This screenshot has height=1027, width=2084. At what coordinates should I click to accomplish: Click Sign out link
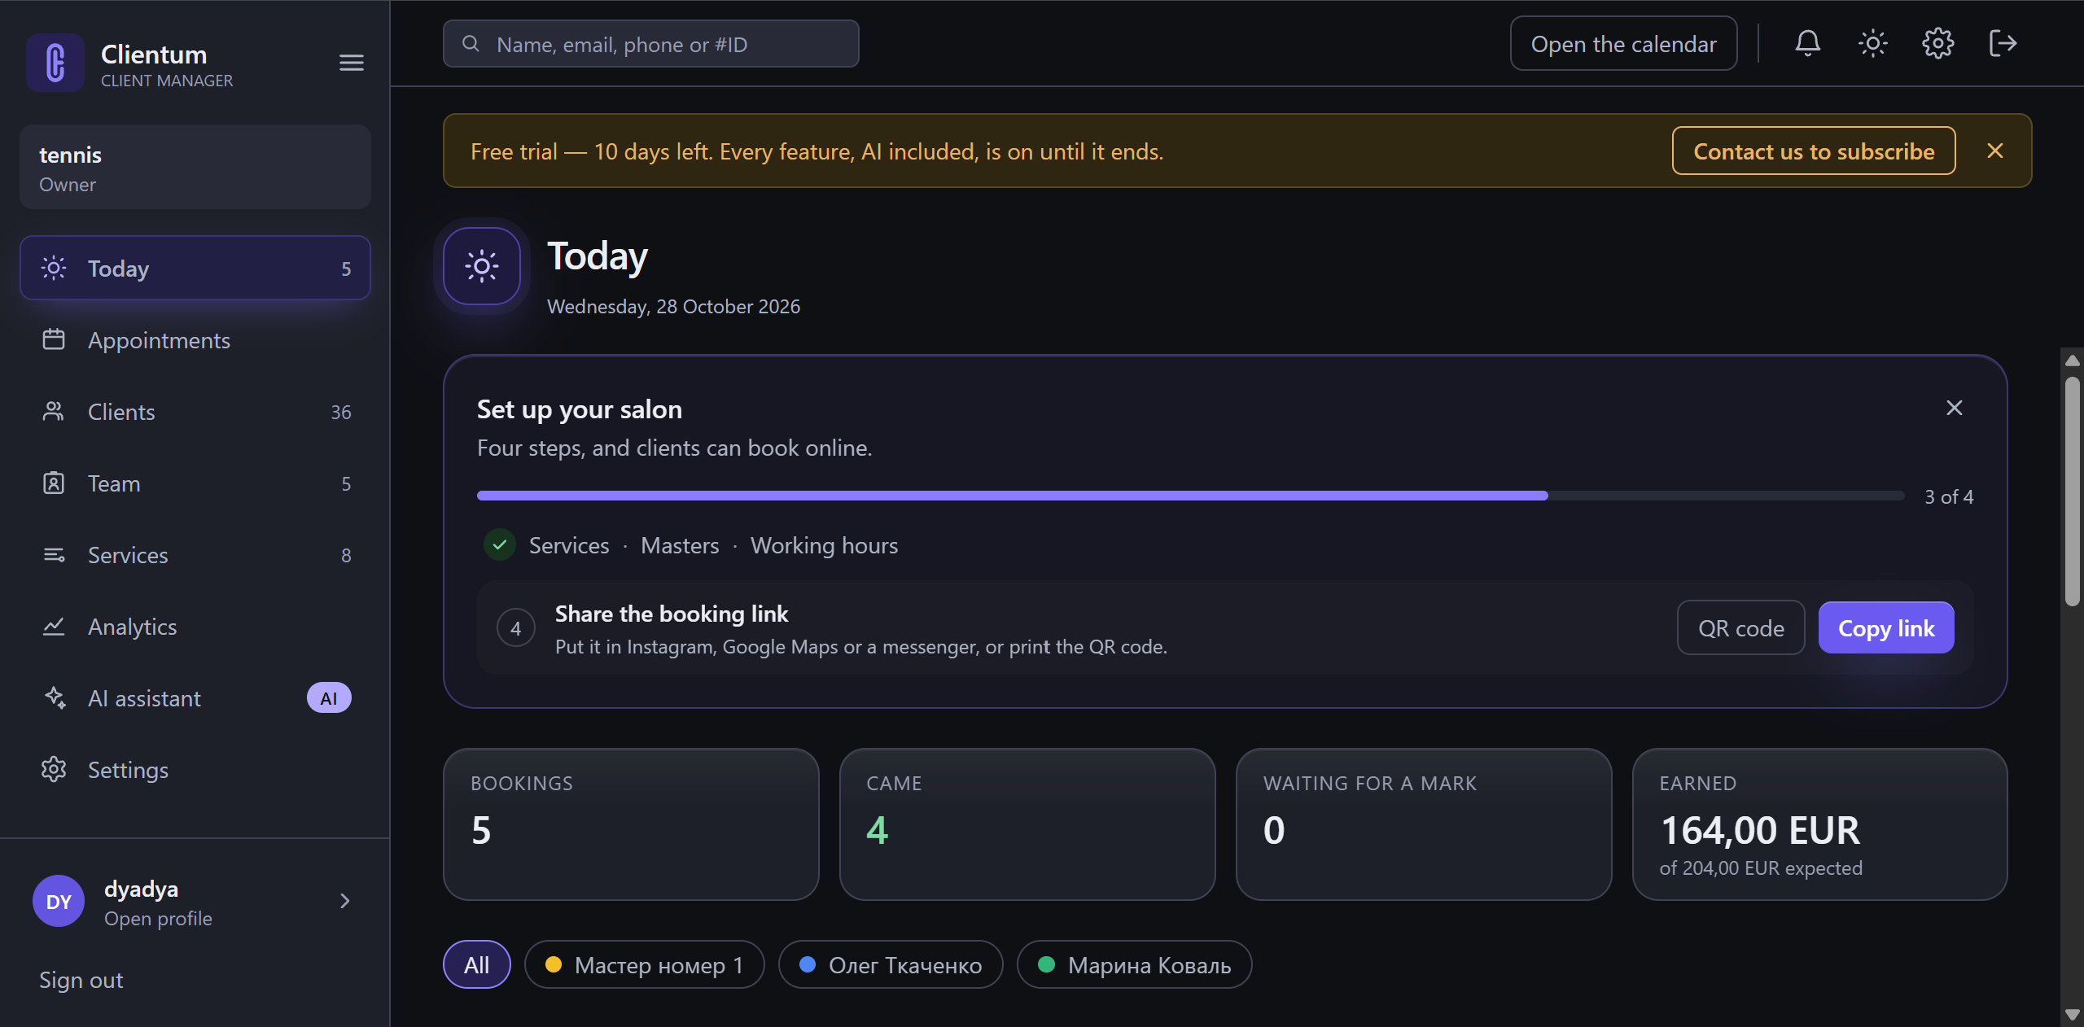point(81,980)
